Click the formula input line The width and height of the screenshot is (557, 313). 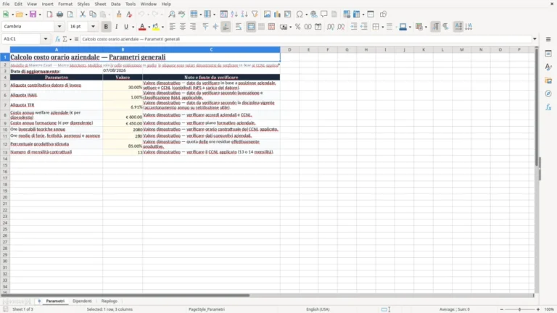[305, 39]
